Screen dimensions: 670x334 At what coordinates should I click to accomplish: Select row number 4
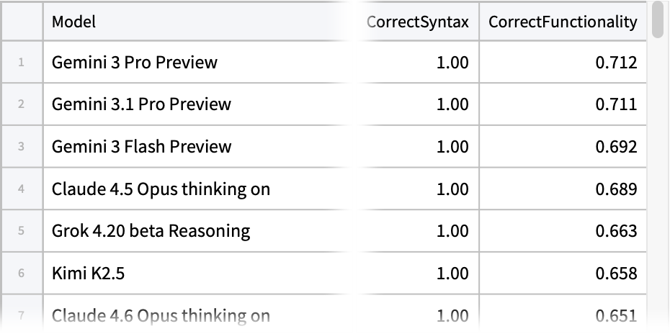click(x=22, y=189)
